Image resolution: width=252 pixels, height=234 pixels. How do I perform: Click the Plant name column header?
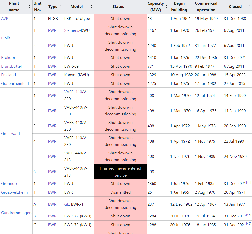tap(16, 7)
